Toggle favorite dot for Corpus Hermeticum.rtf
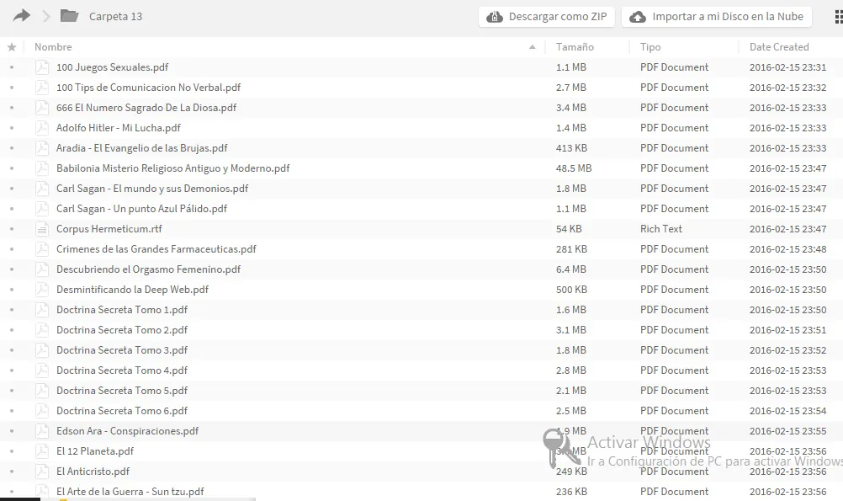 (12, 229)
